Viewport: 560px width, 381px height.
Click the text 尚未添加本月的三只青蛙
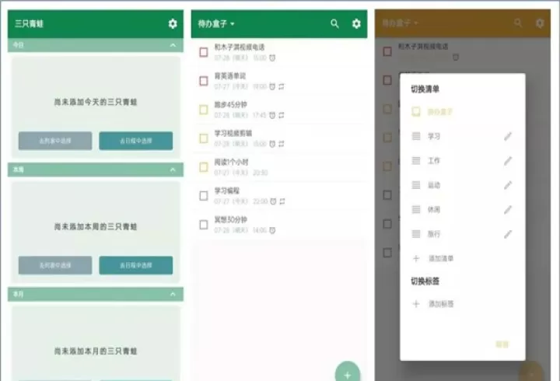pos(96,351)
